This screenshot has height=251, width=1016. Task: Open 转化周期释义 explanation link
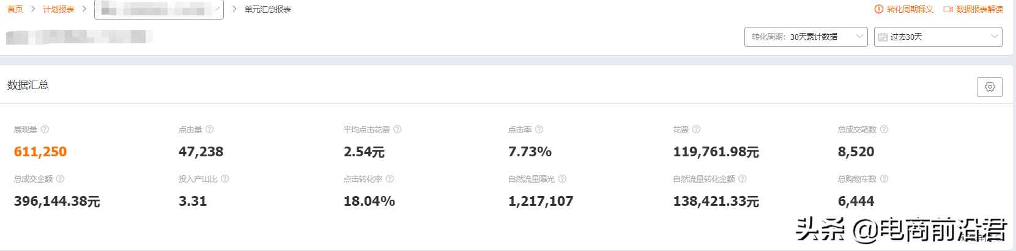coord(904,9)
